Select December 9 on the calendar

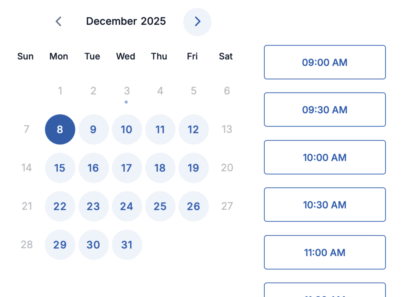pos(93,129)
